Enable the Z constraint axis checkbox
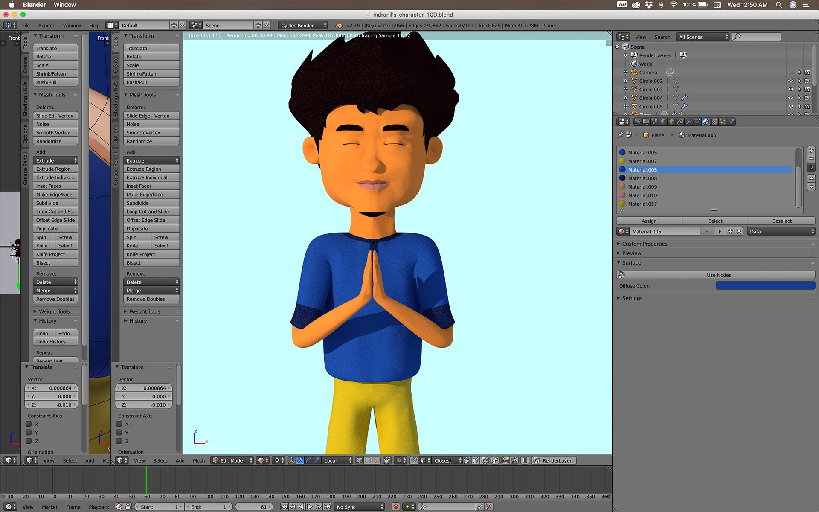819x512 pixels. 119,441
